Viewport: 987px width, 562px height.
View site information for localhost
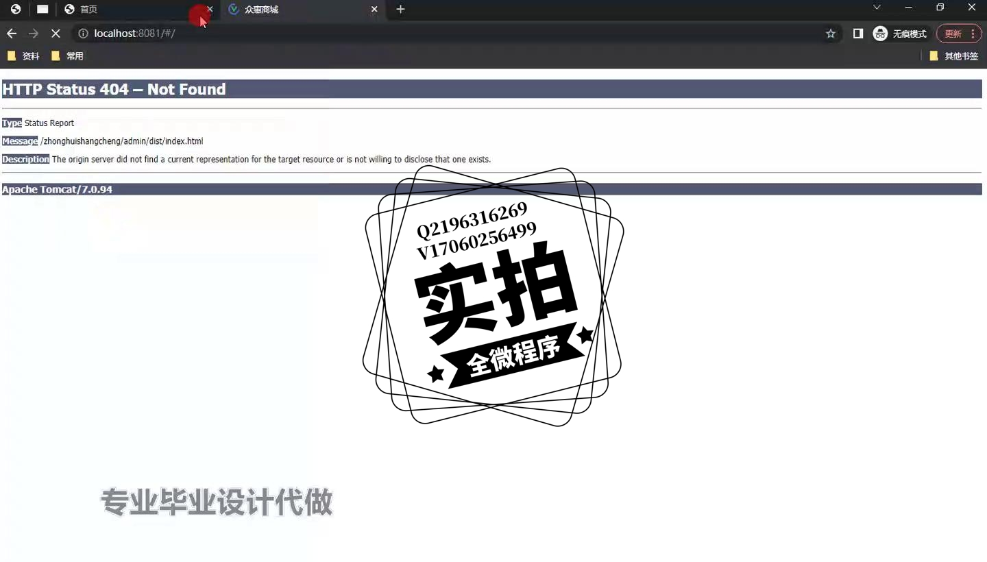pyautogui.click(x=83, y=34)
